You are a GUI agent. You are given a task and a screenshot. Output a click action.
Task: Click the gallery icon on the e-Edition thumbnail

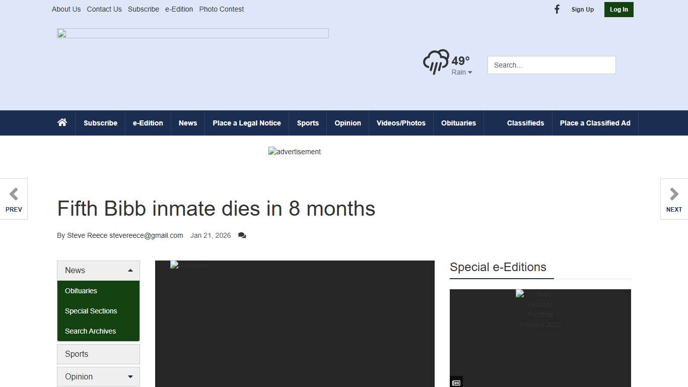click(456, 382)
